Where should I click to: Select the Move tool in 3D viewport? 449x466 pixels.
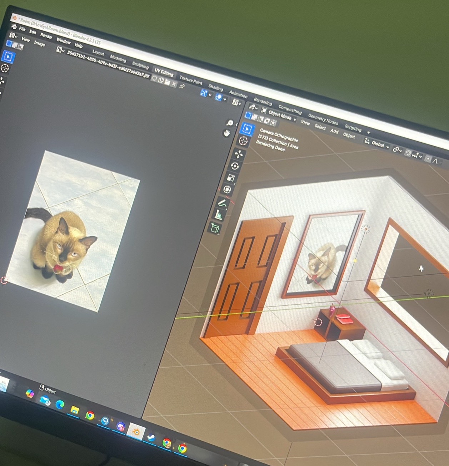[239, 154]
